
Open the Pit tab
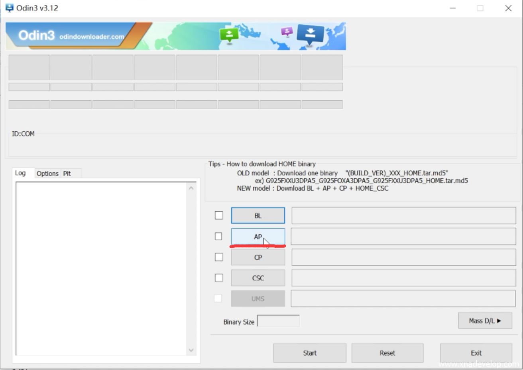pyautogui.click(x=67, y=173)
